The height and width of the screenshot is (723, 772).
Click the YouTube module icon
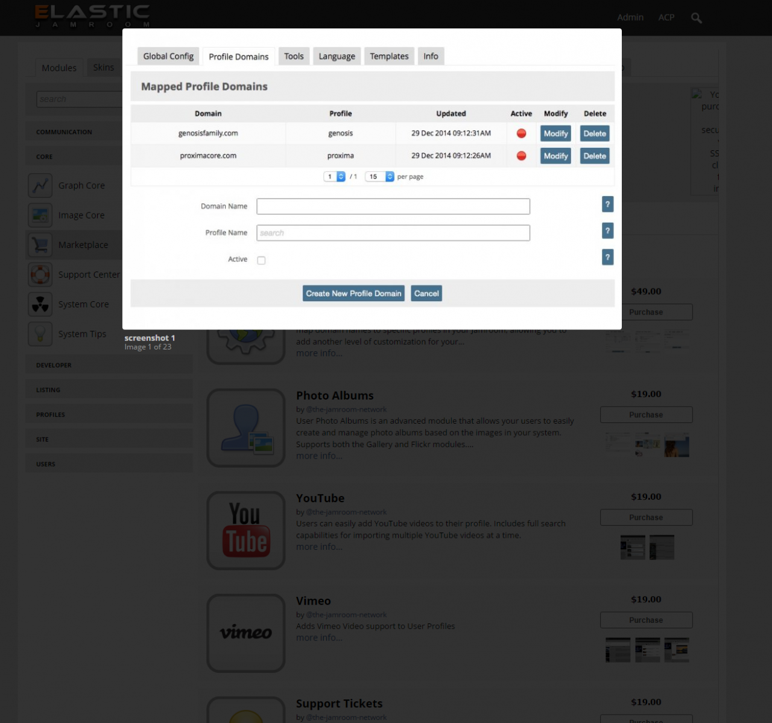click(x=246, y=530)
